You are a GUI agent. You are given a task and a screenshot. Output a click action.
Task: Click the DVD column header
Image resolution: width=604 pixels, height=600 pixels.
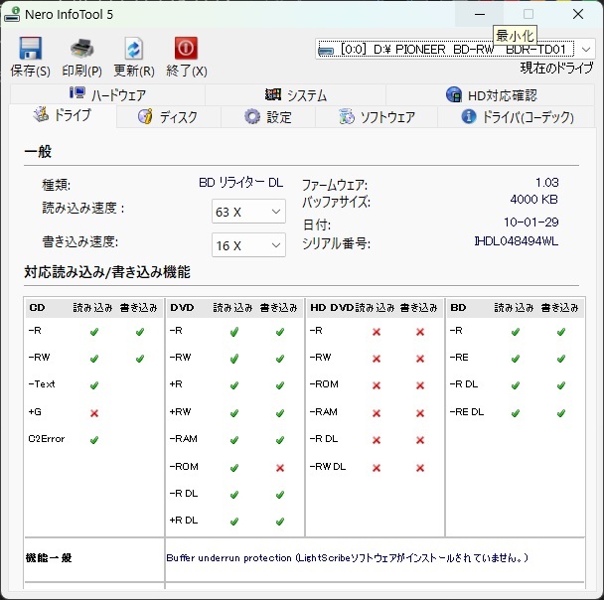pyautogui.click(x=182, y=307)
